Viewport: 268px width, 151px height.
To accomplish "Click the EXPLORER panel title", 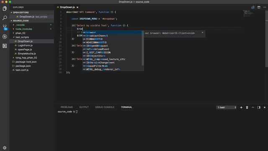I will coord(18,8).
